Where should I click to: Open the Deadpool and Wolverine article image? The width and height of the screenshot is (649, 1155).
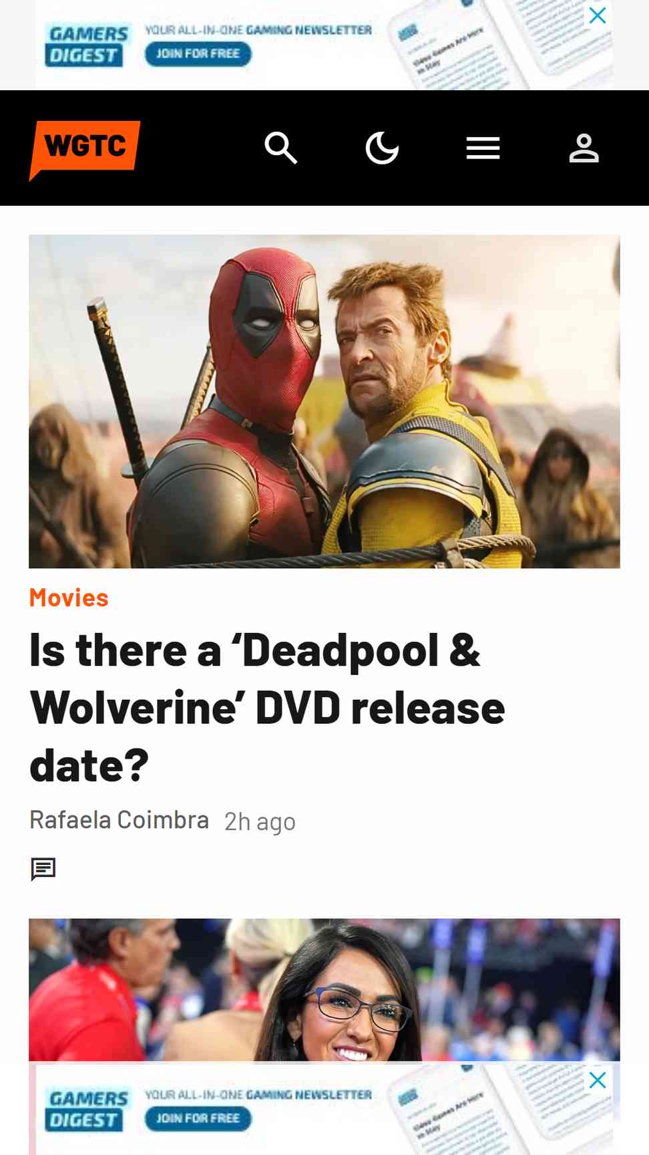[x=324, y=401]
